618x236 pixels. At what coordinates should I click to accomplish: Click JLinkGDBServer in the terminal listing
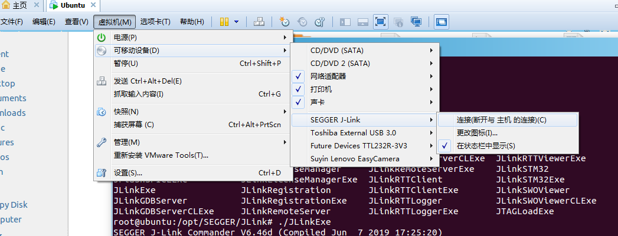click(x=150, y=201)
